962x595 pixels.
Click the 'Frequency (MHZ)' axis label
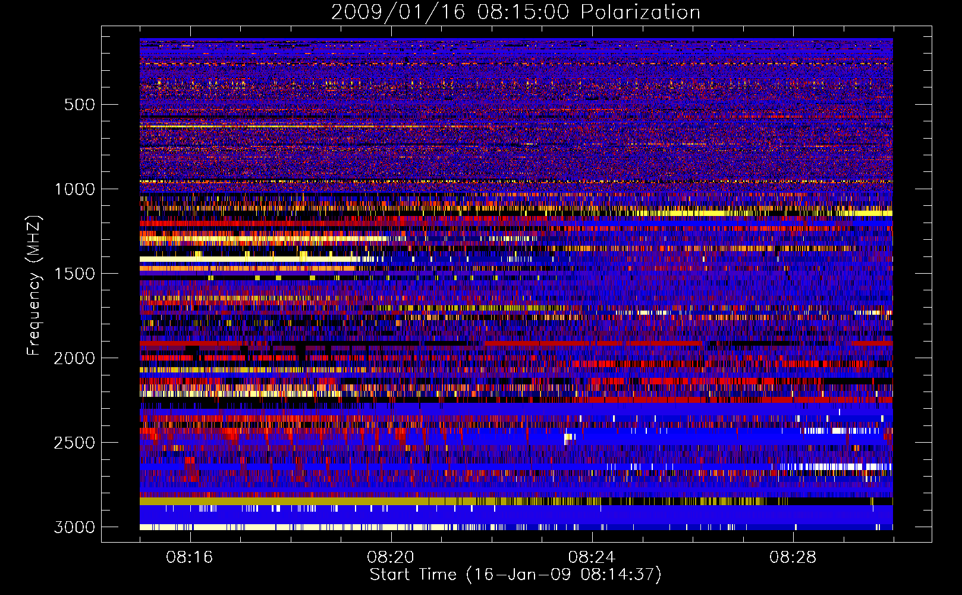click(x=34, y=286)
